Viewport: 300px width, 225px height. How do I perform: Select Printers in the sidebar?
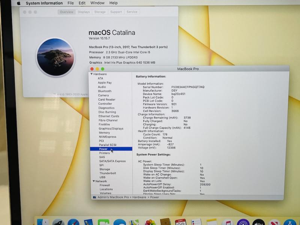(105, 153)
